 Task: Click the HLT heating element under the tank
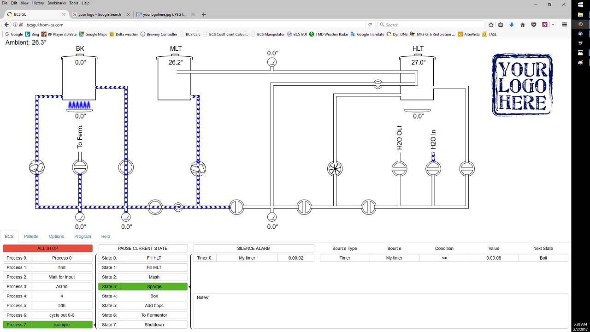pyautogui.click(x=417, y=110)
